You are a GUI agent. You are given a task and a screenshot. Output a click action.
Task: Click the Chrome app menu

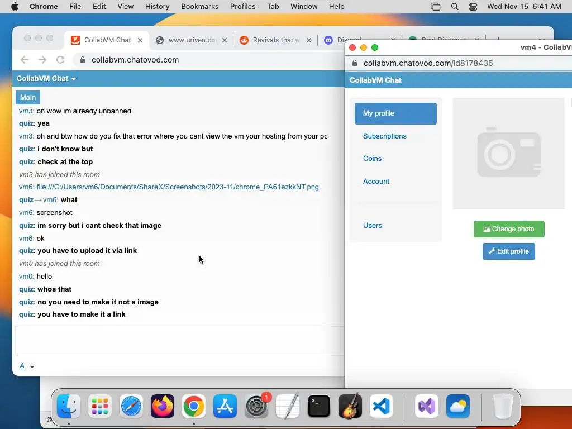tap(44, 6)
